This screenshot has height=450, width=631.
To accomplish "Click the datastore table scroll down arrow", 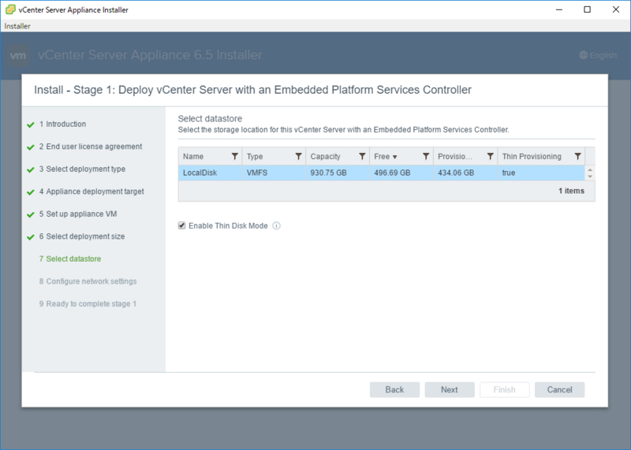I will click(x=590, y=177).
